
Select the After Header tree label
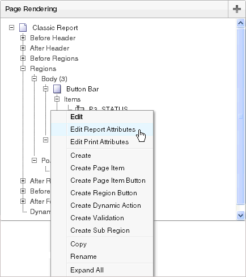(x=49, y=48)
